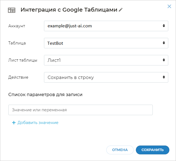
Task: Click the table icon beside the title
Action: [x=12, y=10]
